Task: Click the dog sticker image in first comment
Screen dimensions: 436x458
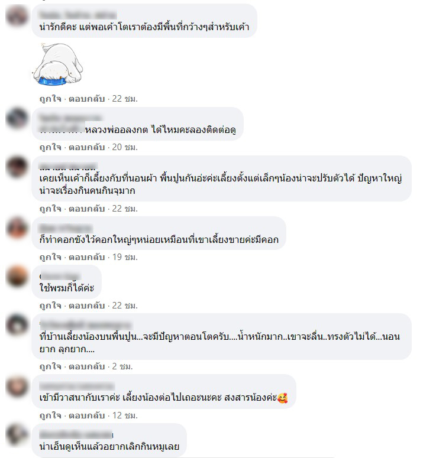Action: click(58, 64)
